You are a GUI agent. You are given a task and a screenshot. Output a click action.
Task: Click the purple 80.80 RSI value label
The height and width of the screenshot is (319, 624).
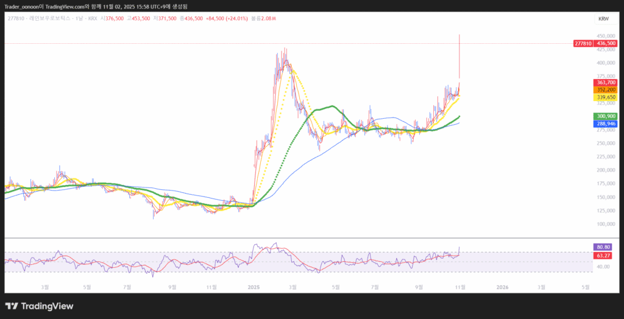click(x=604, y=247)
